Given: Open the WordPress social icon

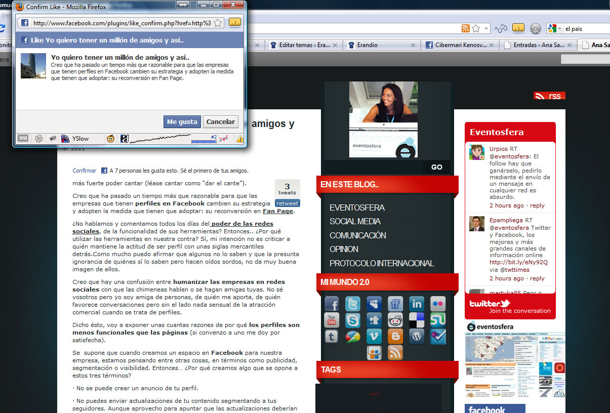Looking at the screenshot, I should coord(417,336).
